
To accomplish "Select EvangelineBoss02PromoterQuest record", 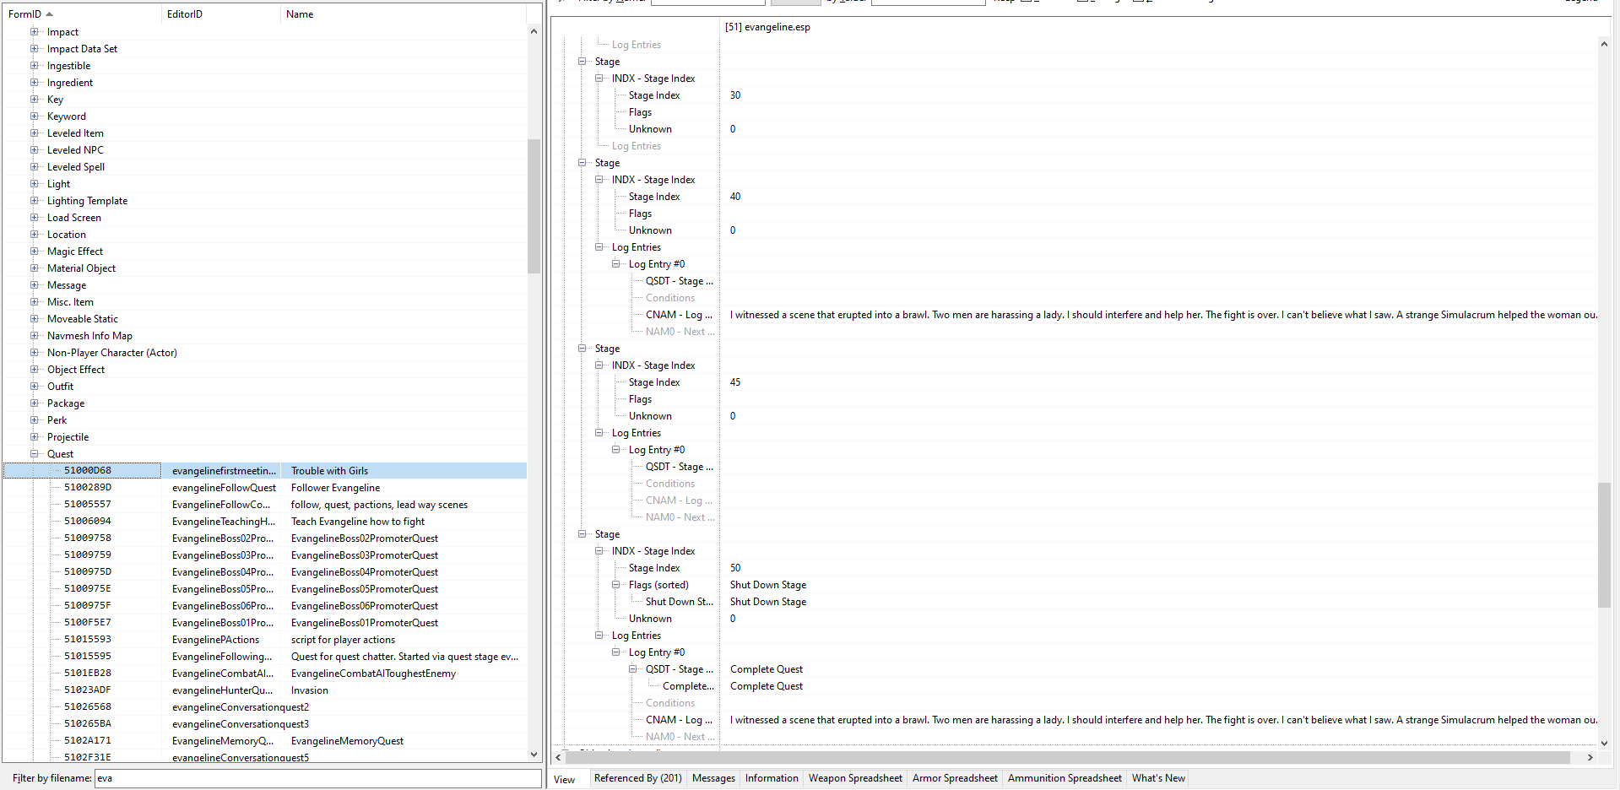I will 265,538.
